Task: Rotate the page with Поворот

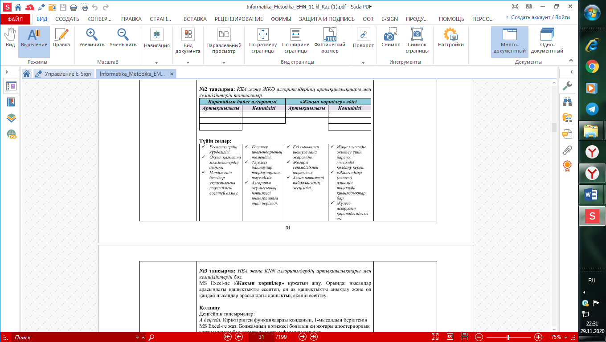Action: click(x=363, y=38)
